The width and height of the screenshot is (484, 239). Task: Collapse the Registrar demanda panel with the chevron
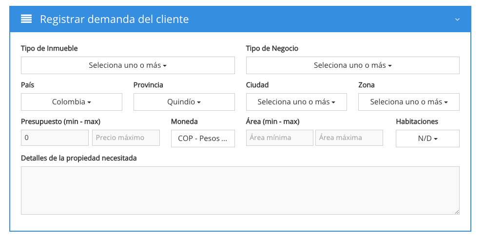(457, 20)
